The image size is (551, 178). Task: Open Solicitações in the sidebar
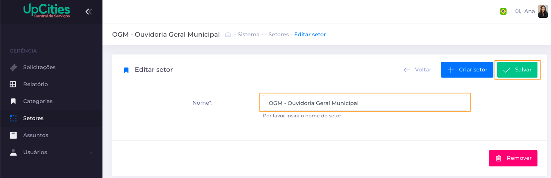51,67
